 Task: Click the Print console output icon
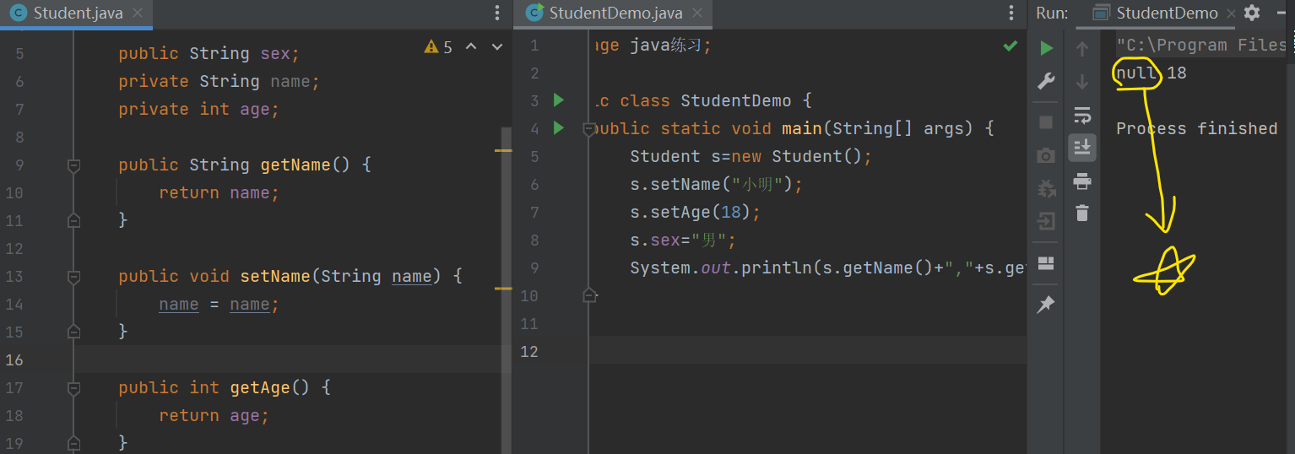click(x=1081, y=181)
